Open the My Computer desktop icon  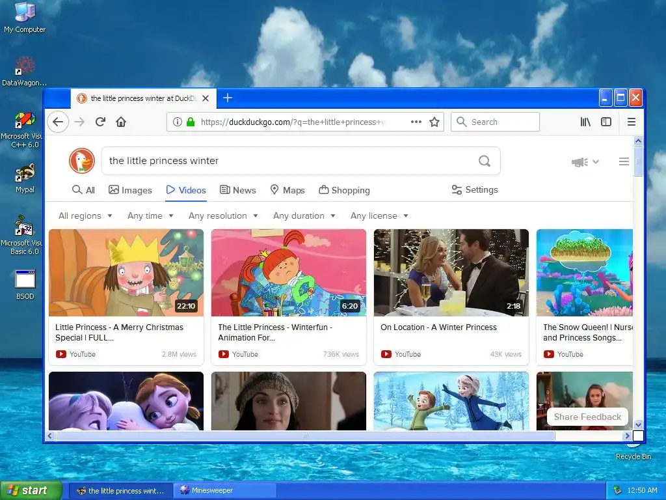click(25, 18)
